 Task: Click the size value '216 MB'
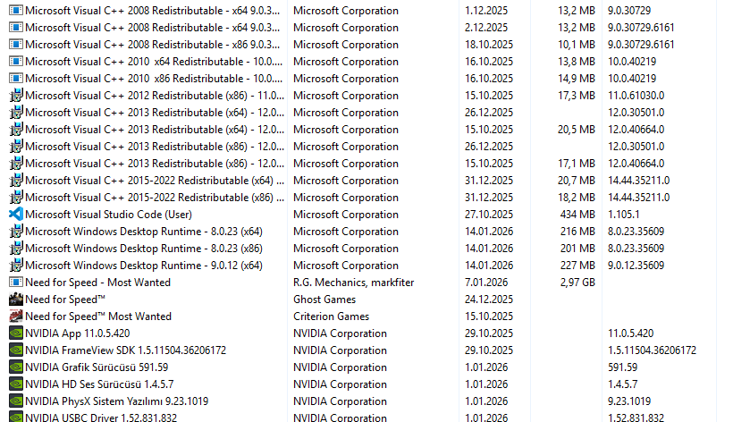pyautogui.click(x=577, y=232)
